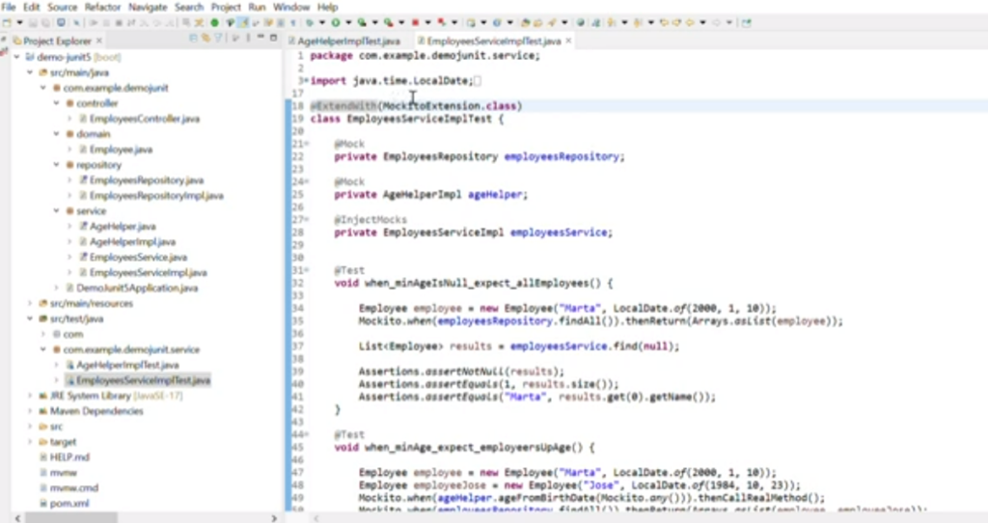Expand the folded imports at line 3
Viewport: 988px width, 523px height.
[305, 81]
